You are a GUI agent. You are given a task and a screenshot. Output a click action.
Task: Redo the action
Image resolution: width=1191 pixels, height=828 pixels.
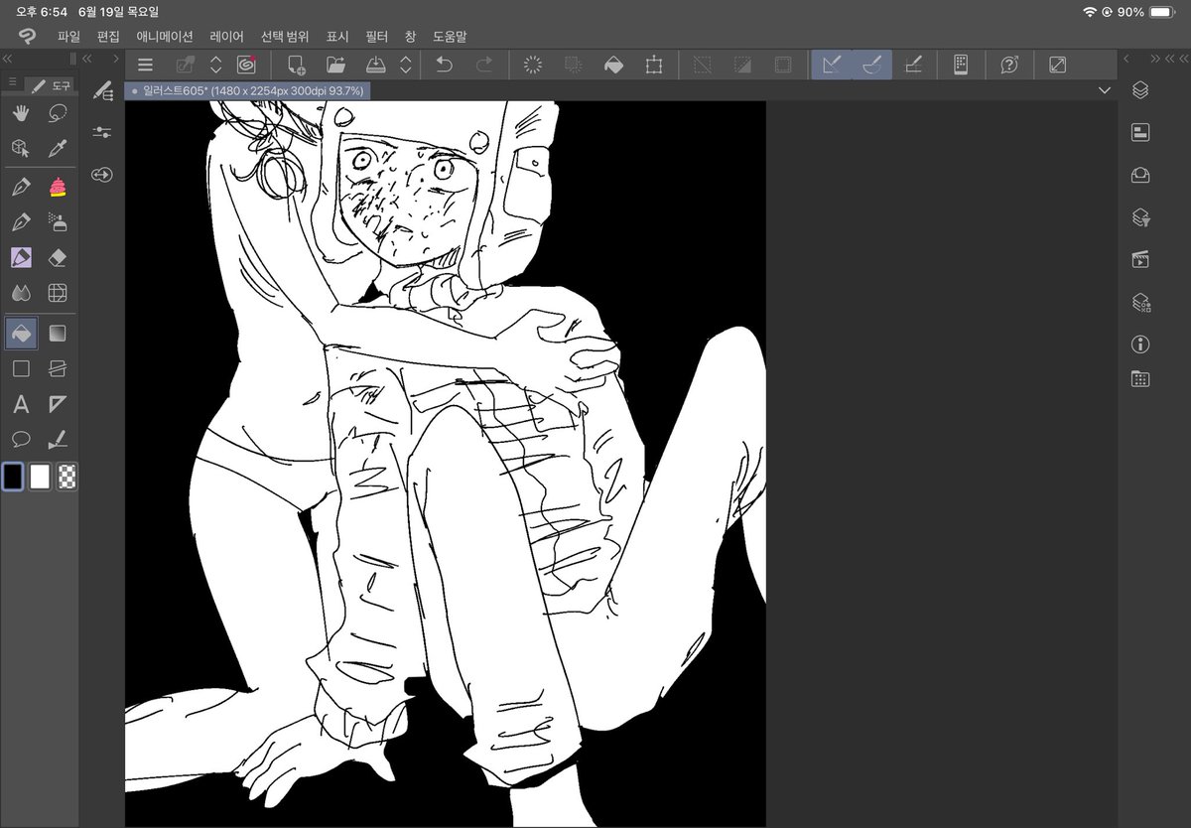pyautogui.click(x=484, y=66)
